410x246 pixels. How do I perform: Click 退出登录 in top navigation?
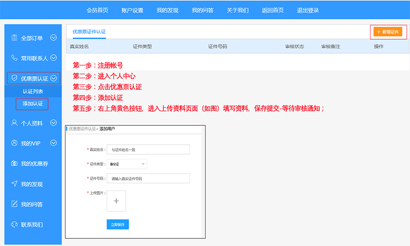[308, 10]
